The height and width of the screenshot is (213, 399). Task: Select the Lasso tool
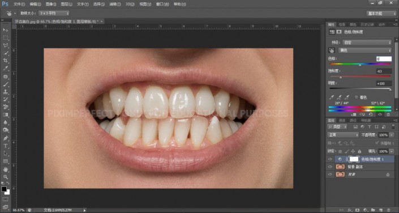(6, 45)
